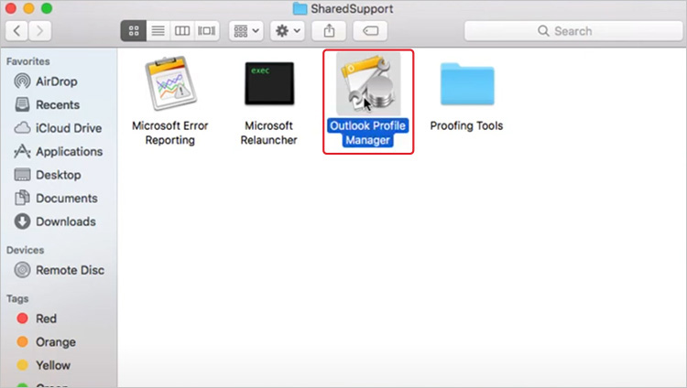Select Microsoft Error Reporting app icon
This screenshot has height=388, width=687.
(170, 83)
